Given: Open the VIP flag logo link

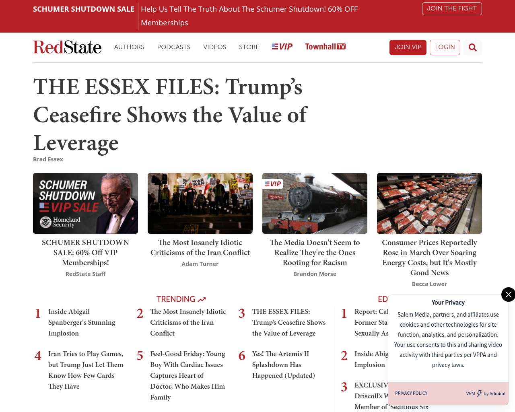Looking at the screenshot, I should (282, 47).
